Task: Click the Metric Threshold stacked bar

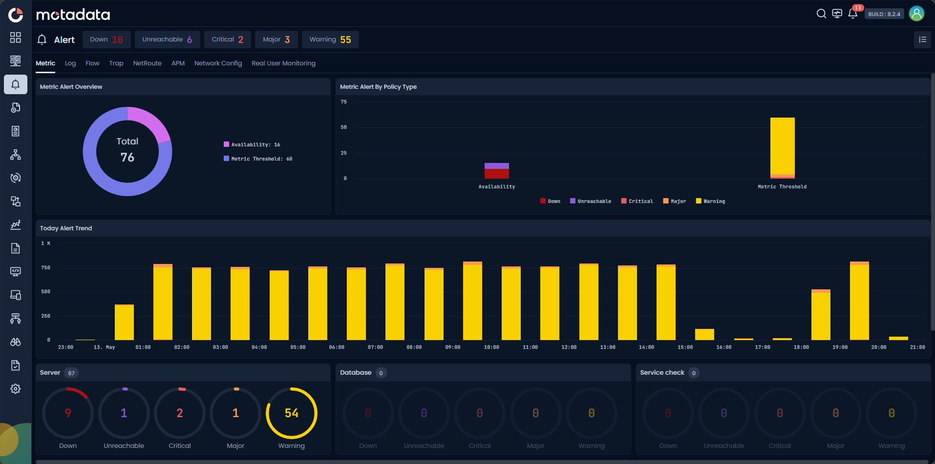Action: [783, 148]
